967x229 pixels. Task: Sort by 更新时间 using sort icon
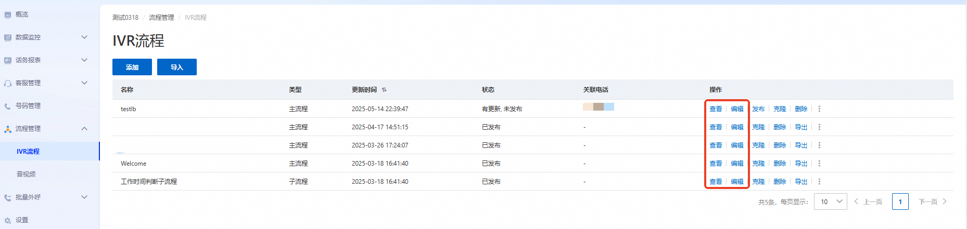click(384, 90)
